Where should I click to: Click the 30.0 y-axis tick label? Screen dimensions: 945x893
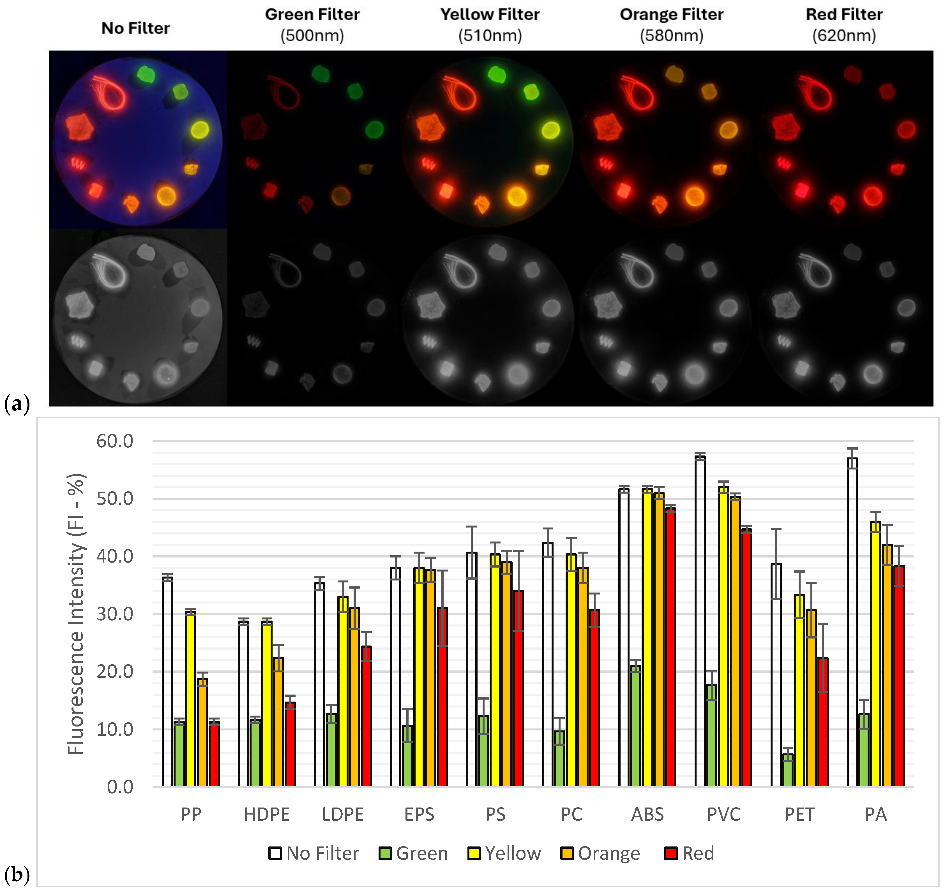pos(115,614)
